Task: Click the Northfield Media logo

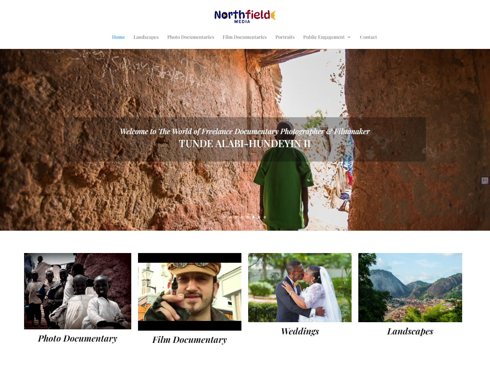Action: click(245, 16)
